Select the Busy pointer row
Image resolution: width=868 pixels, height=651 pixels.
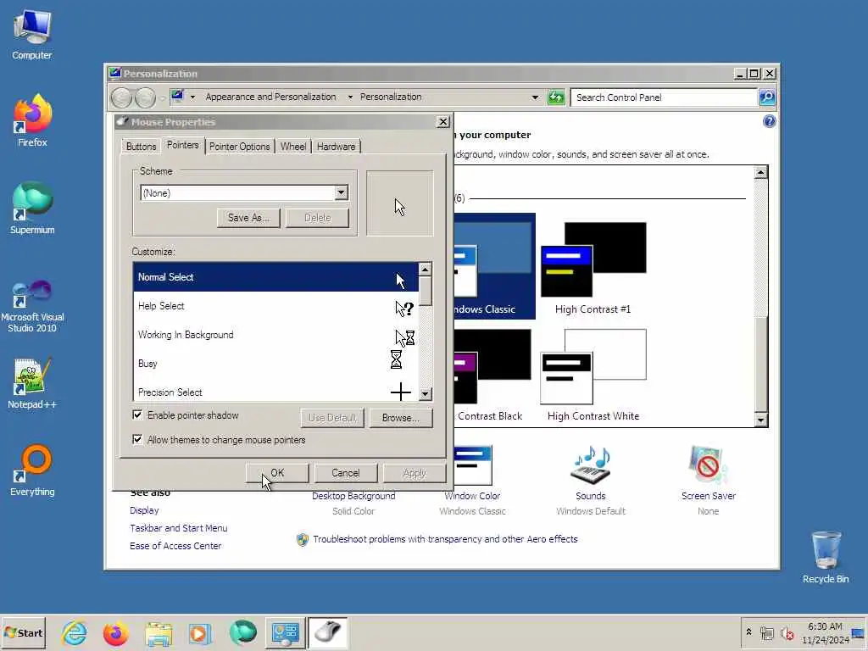coord(275,364)
